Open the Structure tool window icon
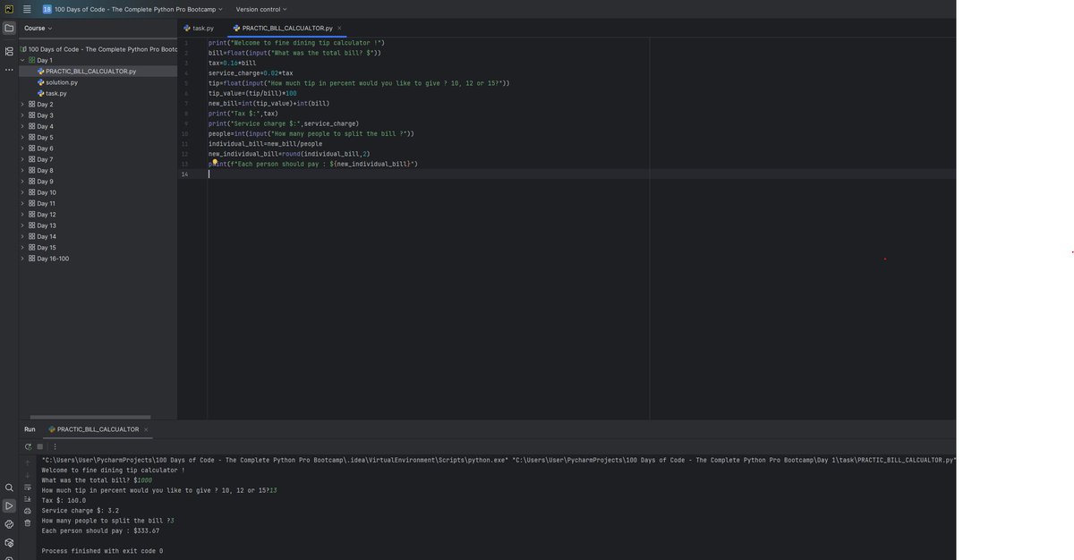Viewport: 1074px width, 560px height. [9, 51]
